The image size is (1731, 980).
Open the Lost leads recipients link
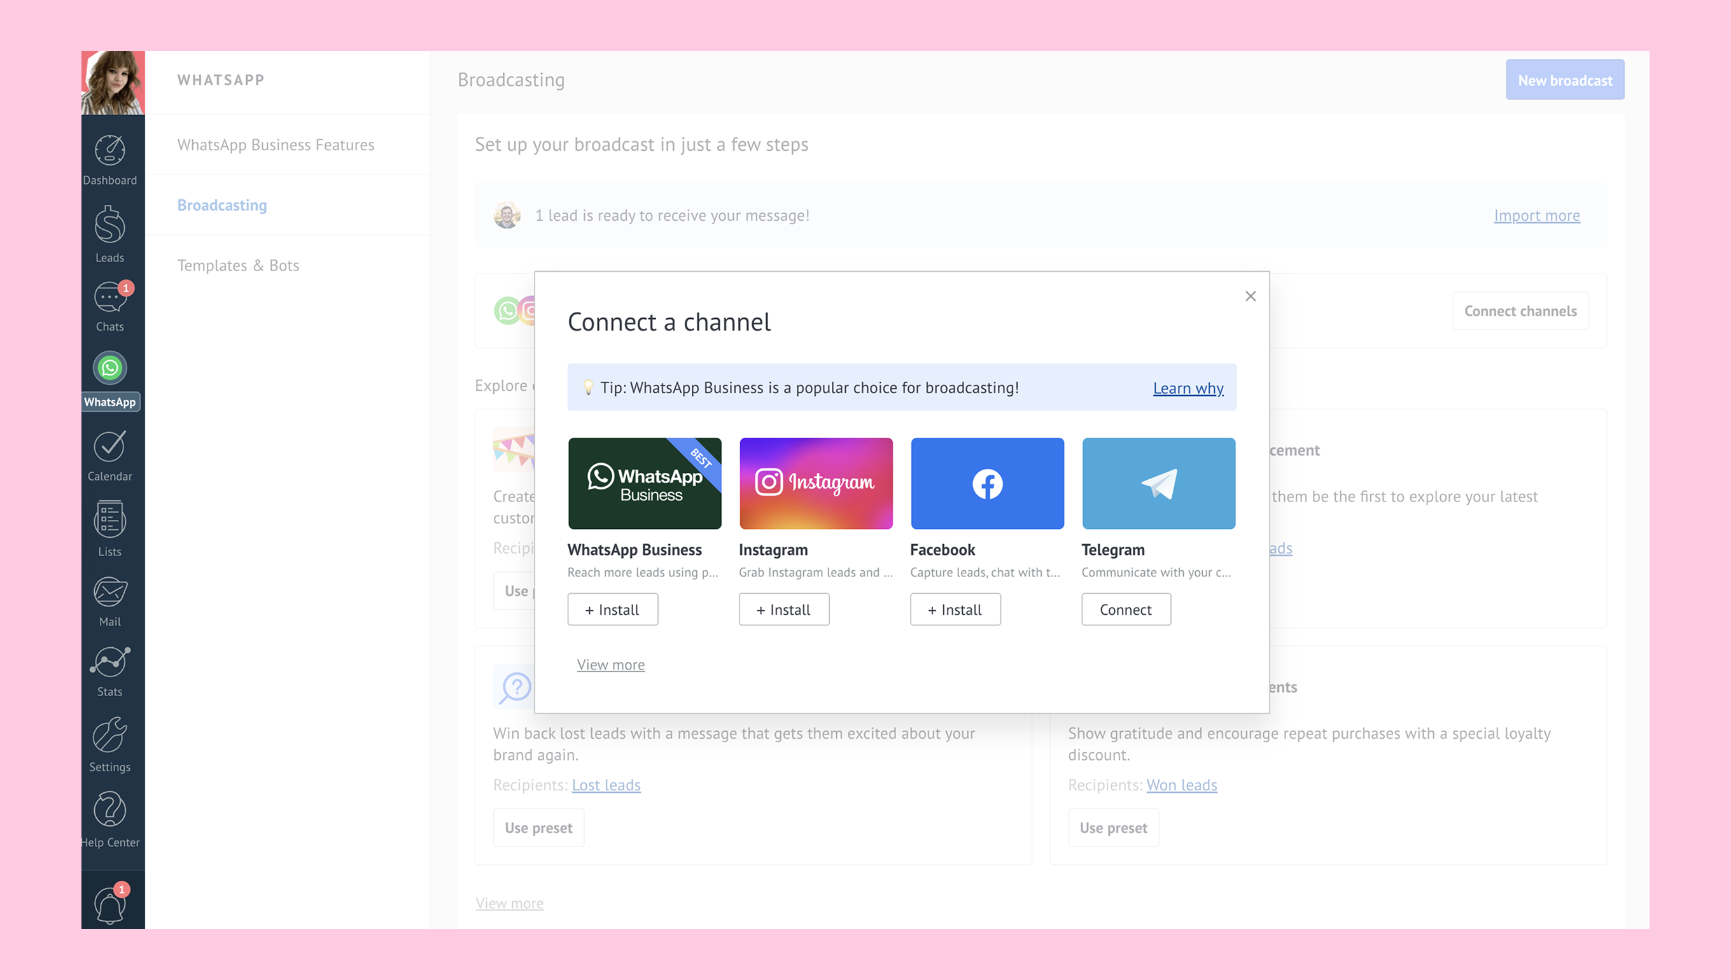coord(606,785)
